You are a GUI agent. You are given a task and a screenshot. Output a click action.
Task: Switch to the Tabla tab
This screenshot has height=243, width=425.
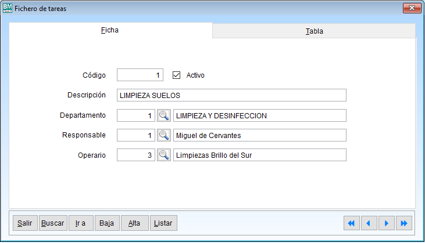[x=314, y=31]
